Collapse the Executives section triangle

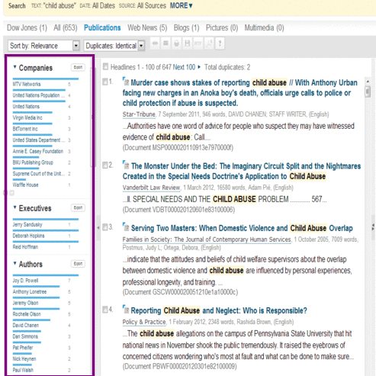(x=14, y=207)
